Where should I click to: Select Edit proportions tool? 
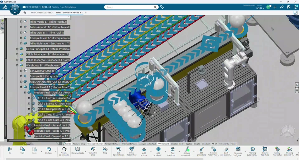(202, 151)
